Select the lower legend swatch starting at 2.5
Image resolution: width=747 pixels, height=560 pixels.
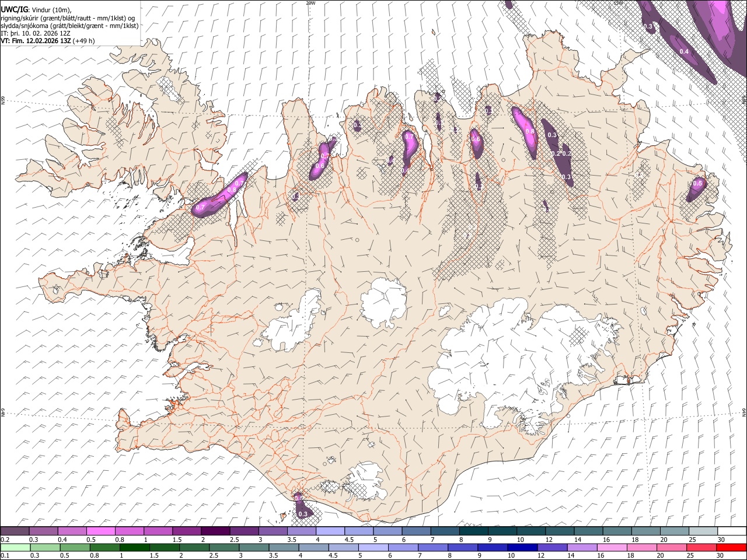(224, 547)
